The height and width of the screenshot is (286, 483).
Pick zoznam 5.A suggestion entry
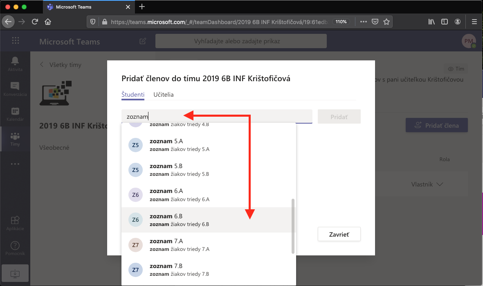209,145
